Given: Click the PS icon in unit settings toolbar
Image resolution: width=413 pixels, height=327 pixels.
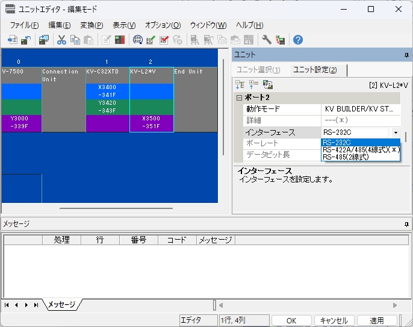Looking at the screenshot, I should (268, 85).
